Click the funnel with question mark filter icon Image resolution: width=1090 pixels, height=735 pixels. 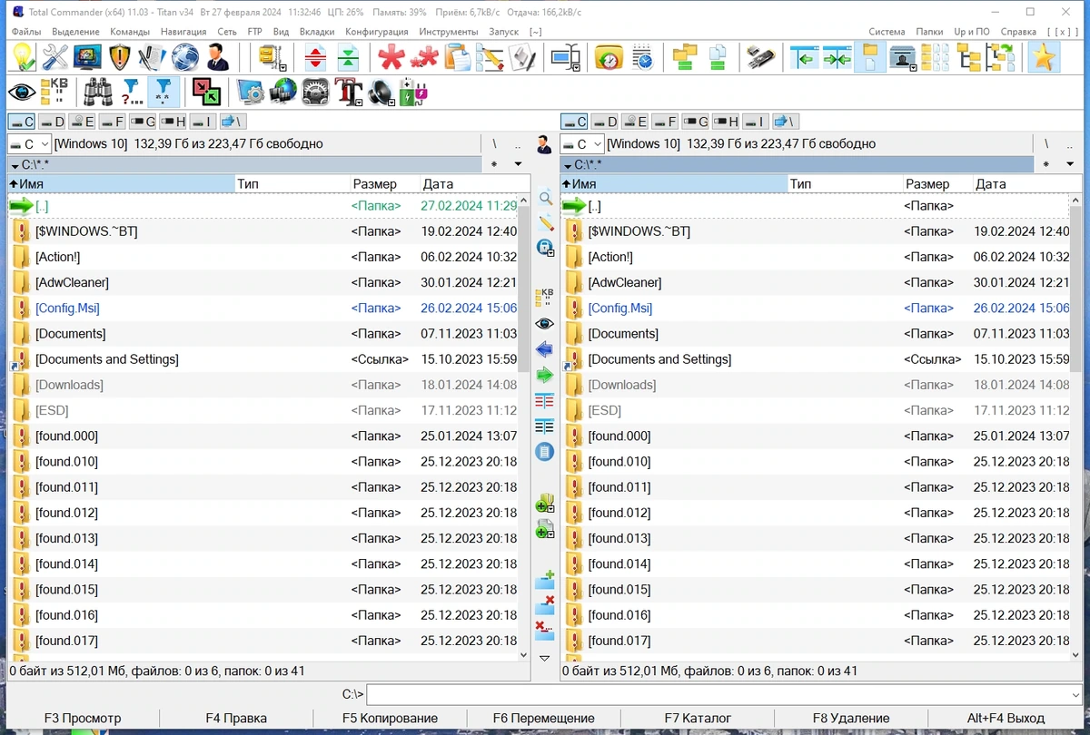[132, 92]
